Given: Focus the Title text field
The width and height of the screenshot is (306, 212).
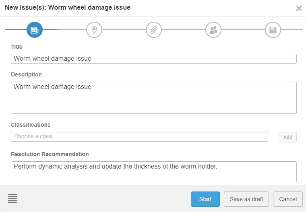Looking at the screenshot, I should [154, 59].
